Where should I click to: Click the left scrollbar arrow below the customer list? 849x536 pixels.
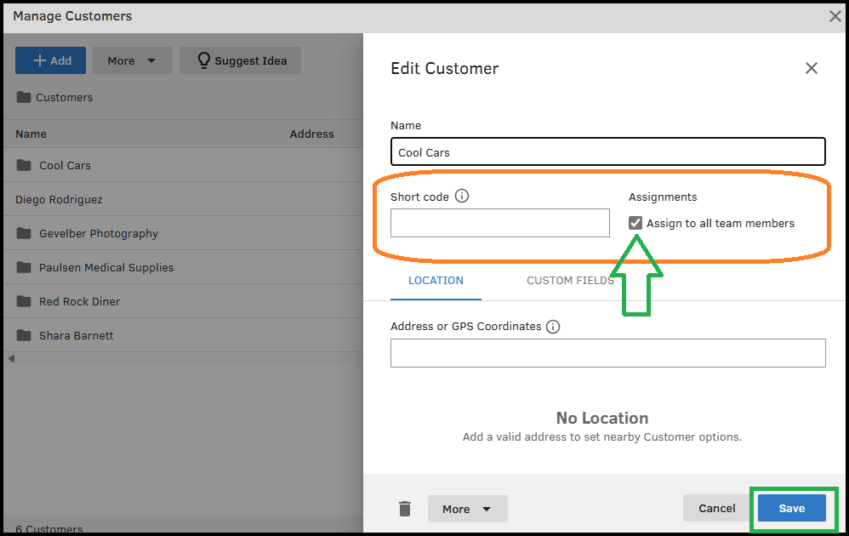point(10,359)
